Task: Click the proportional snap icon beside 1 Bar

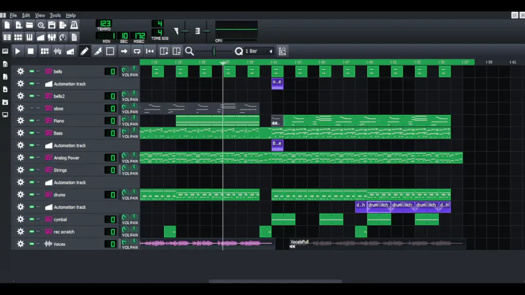Action: (x=282, y=51)
